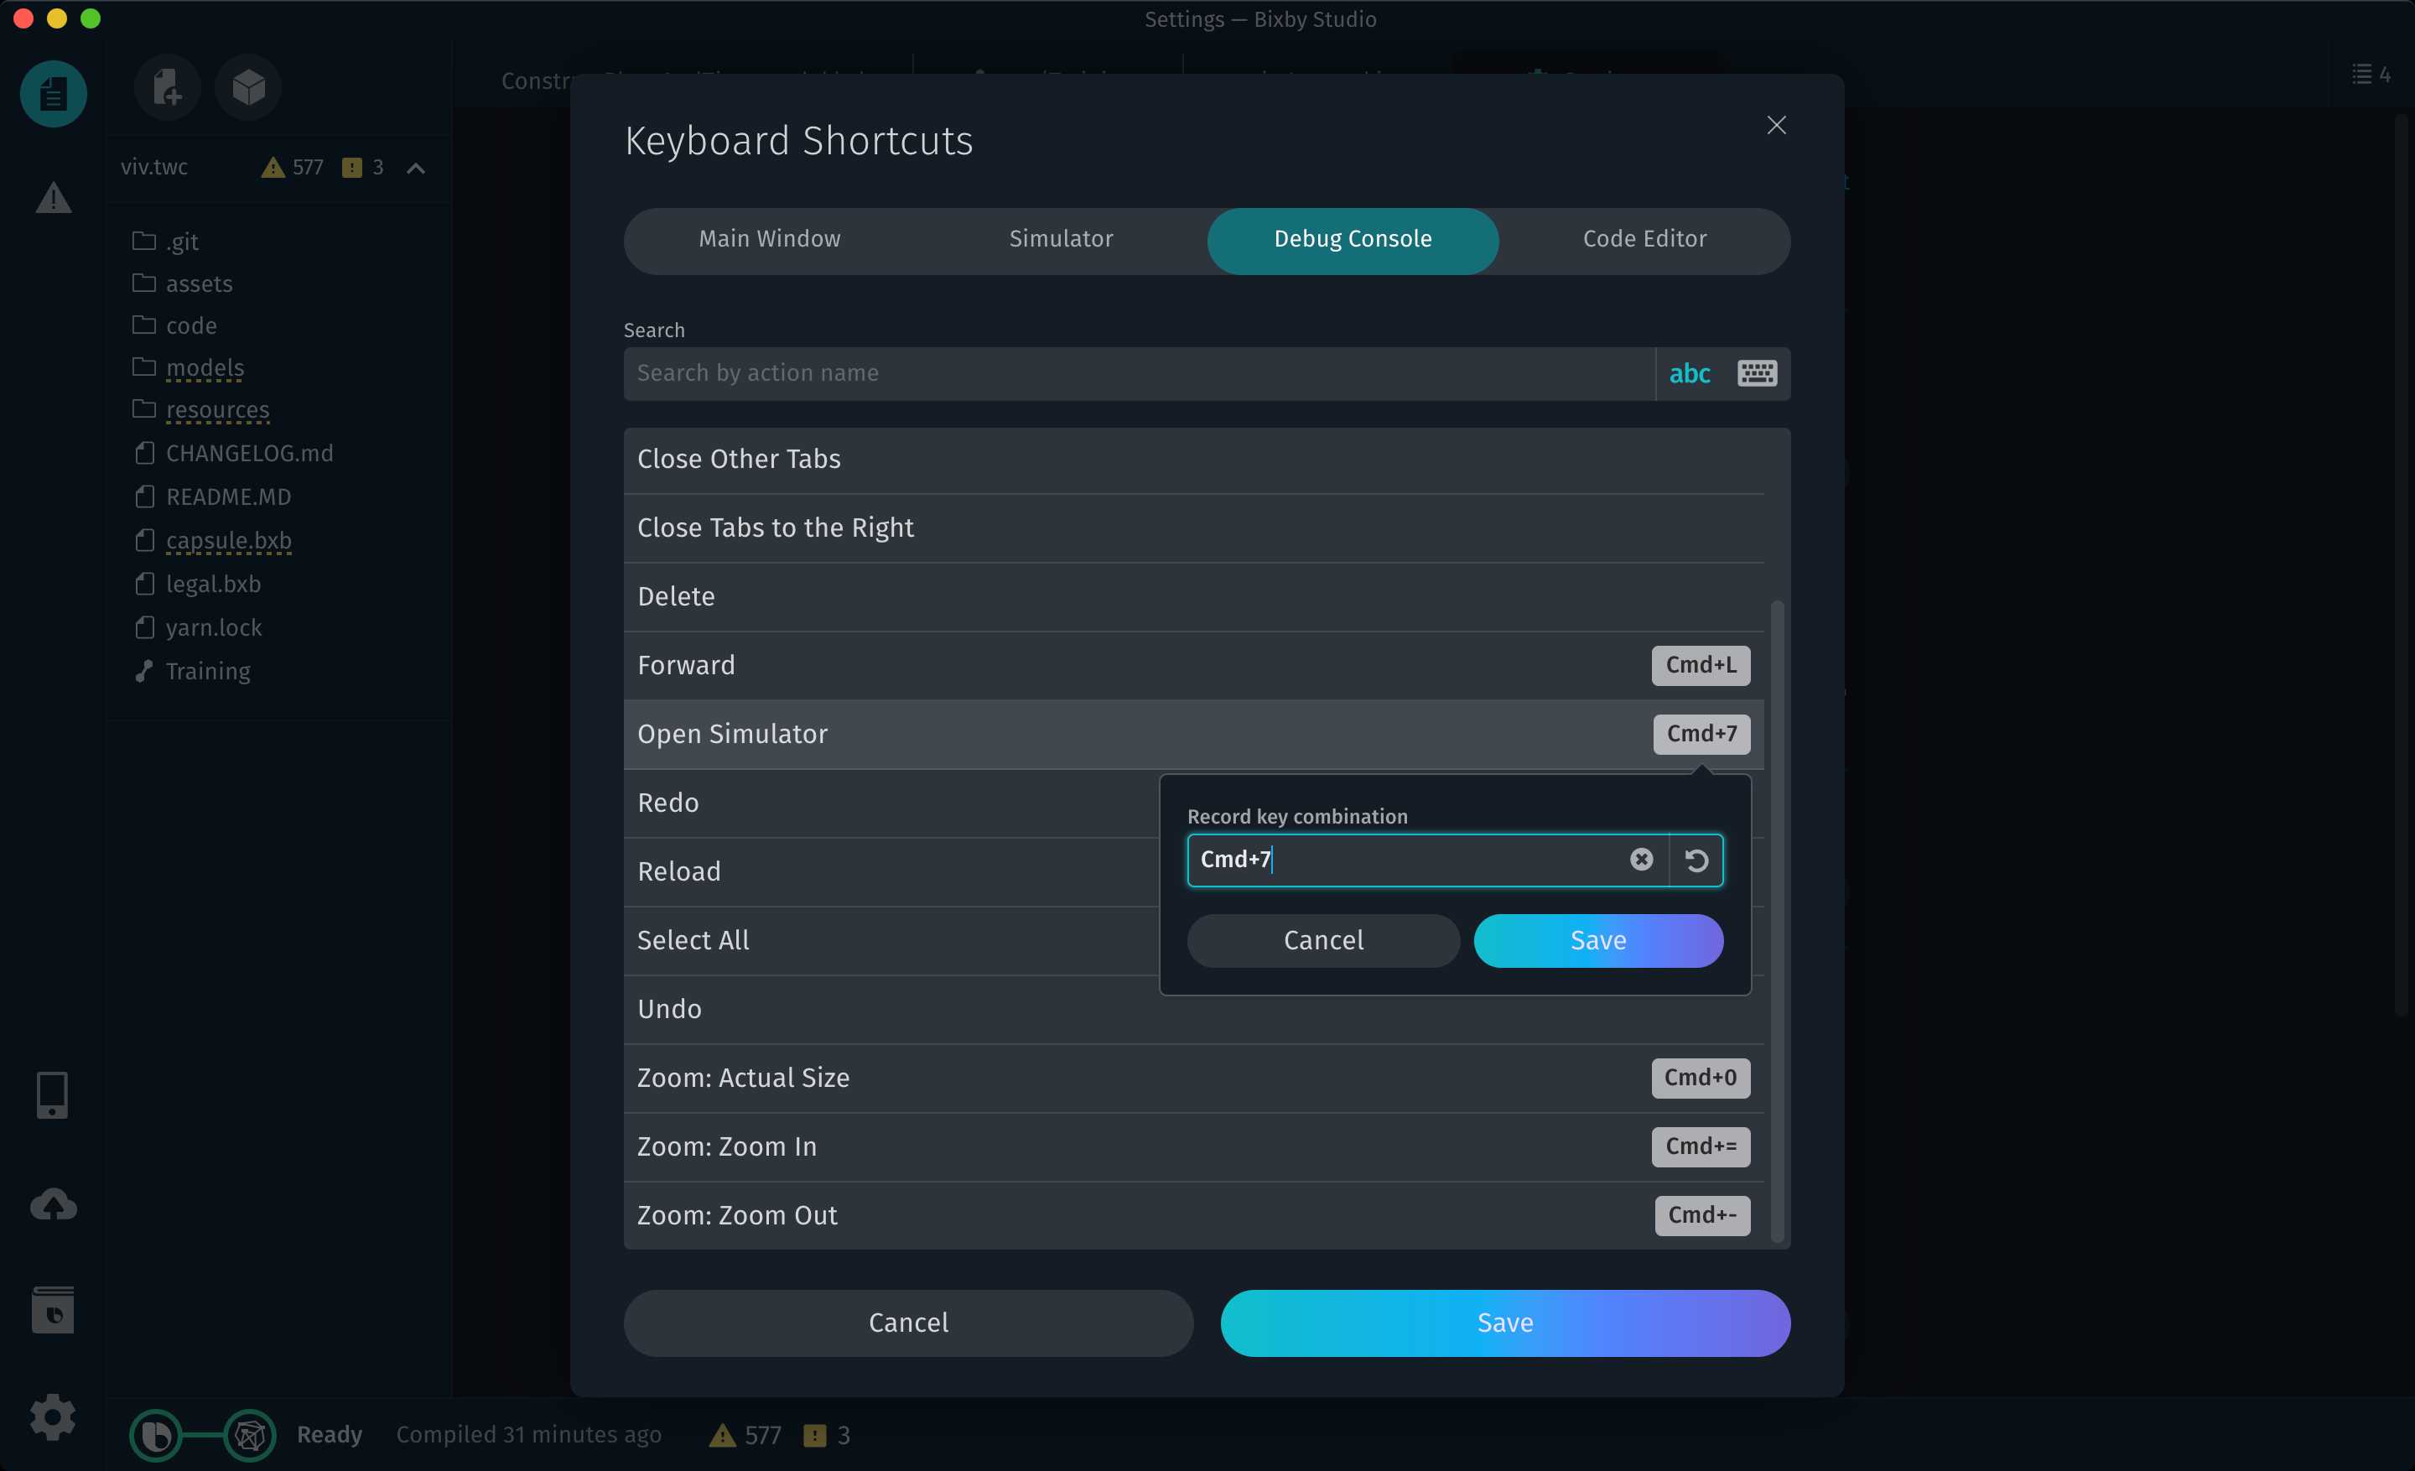The height and width of the screenshot is (1471, 2415).
Task: Click the Bixby compile status icon
Action: [x=156, y=1435]
